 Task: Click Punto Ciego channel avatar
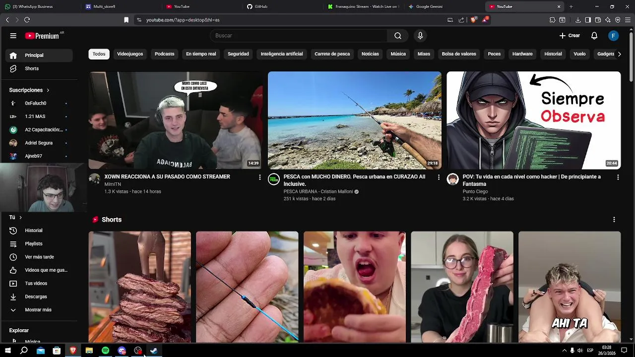[452, 179]
